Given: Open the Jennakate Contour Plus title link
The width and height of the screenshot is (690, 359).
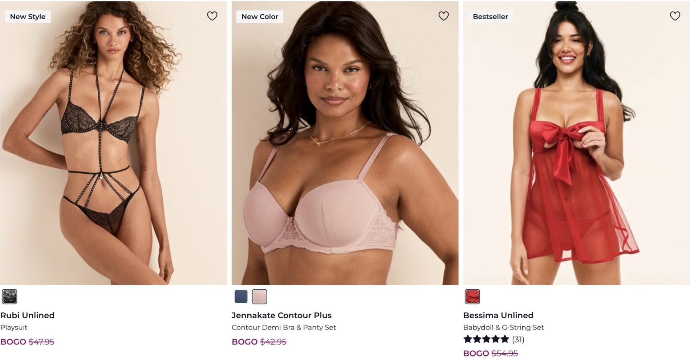Looking at the screenshot, I should pos(281,315).
